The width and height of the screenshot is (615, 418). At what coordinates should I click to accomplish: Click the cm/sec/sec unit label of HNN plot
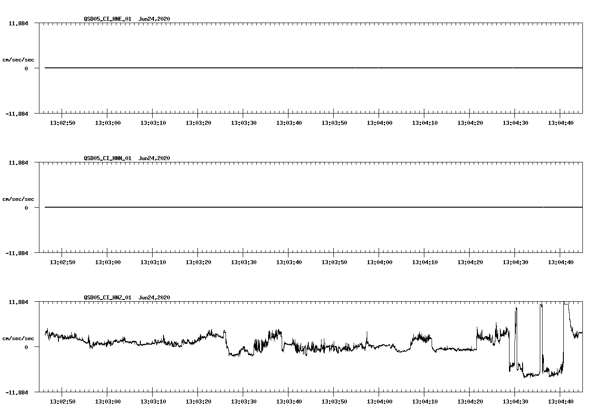(19, 199)
